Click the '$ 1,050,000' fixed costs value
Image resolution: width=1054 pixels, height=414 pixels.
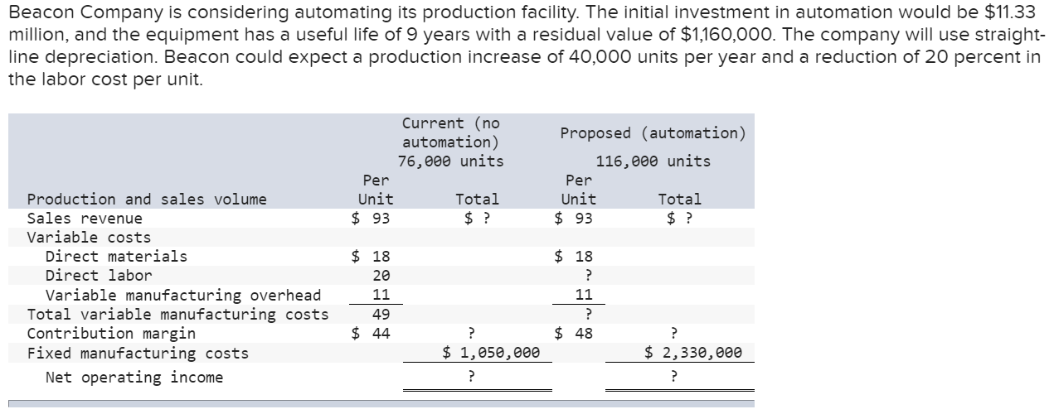pyautogui.click(x=490, y=354)
